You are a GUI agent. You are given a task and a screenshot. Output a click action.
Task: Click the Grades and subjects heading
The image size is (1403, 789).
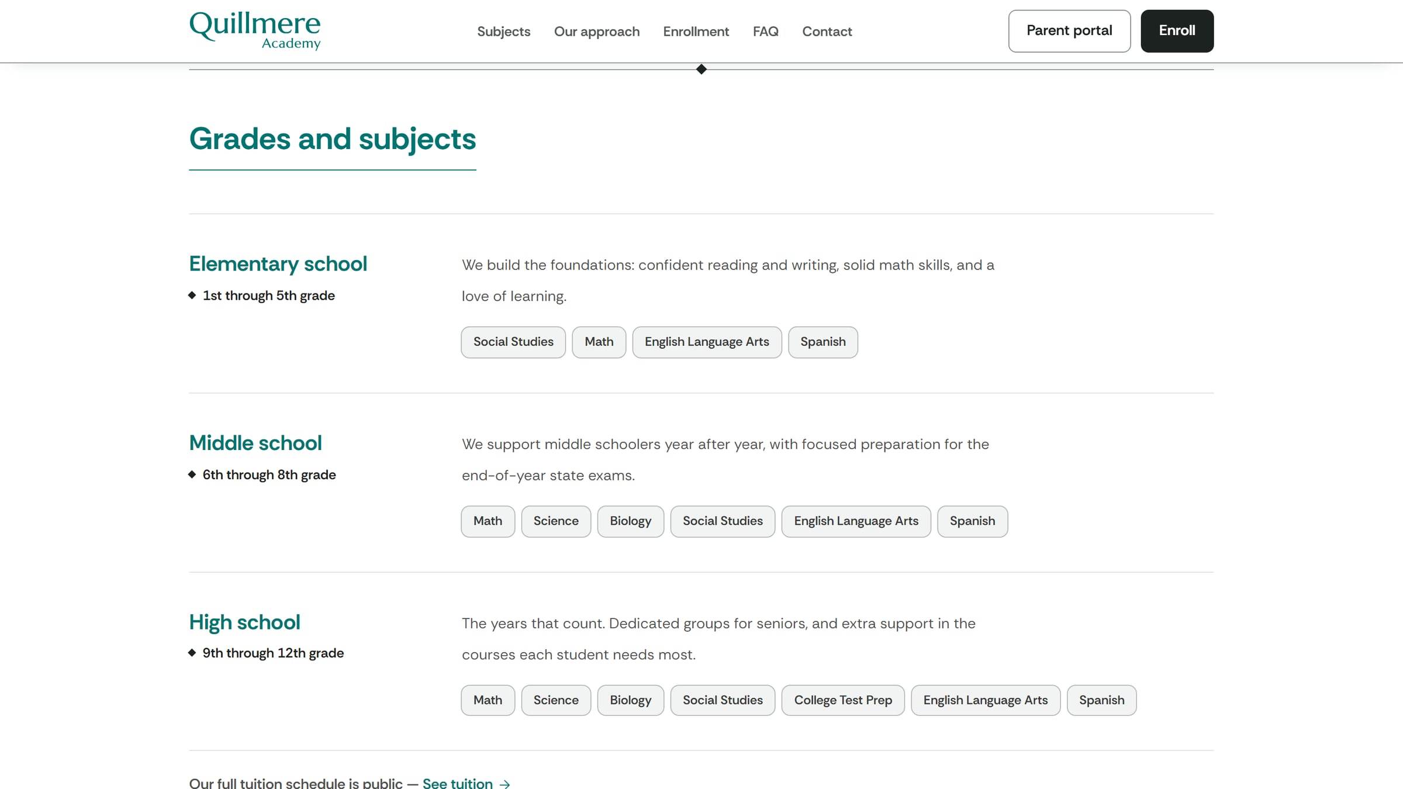tap(333, 139)
